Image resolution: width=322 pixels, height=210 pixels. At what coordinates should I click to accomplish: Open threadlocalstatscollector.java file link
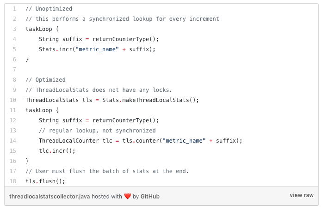pyautogui.click(x=50, y=197)
